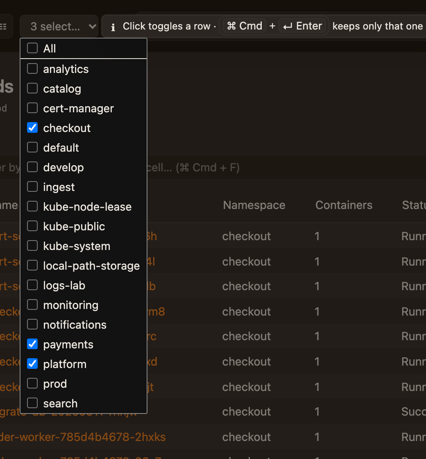Check the develop namespace

pyautogui.click(x=32, y=167)
